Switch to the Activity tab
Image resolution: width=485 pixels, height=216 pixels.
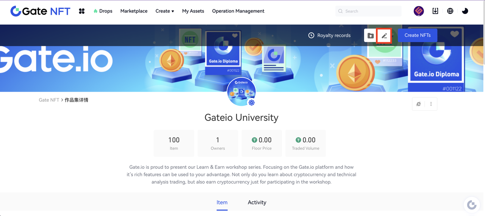click(257, 202)
